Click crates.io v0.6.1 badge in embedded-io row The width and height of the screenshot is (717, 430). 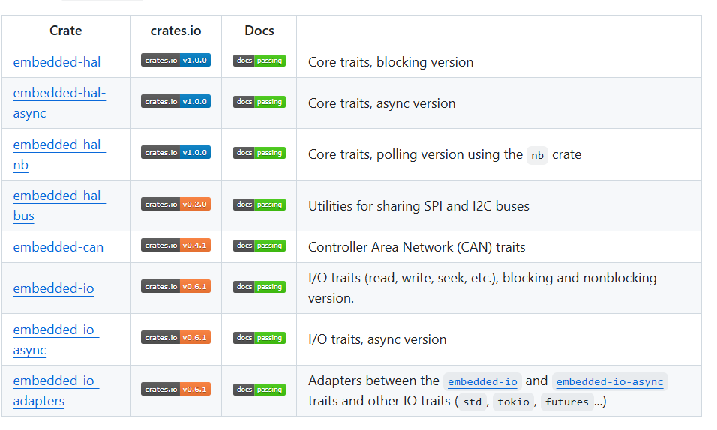(175, 286)
